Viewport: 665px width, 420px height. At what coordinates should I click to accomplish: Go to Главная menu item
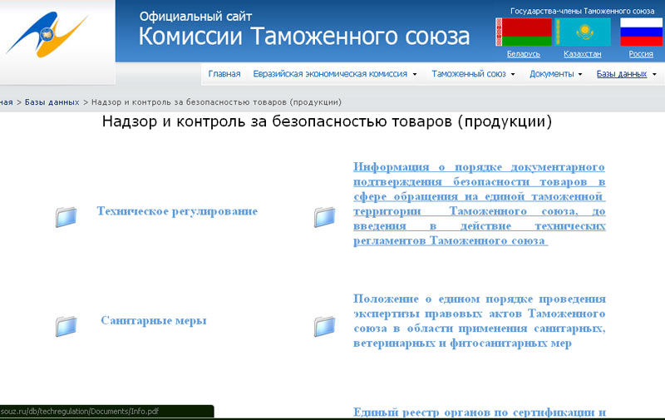(x=224, y=74)
